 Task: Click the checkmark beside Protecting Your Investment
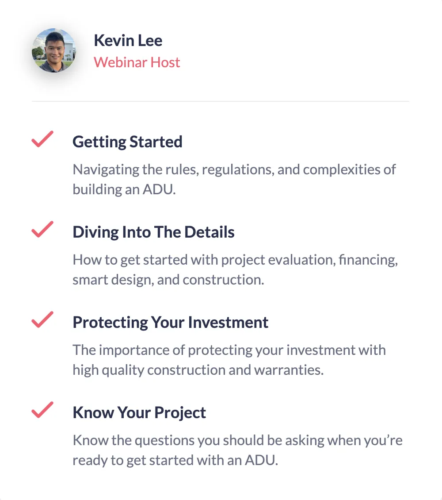pos(42,319)
